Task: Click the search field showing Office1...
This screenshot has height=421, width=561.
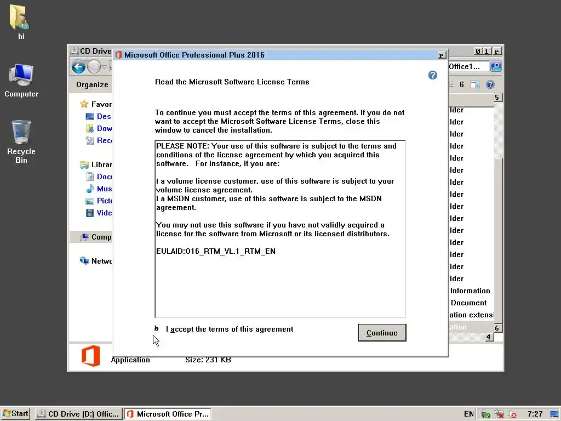Action: (x=469, y=66)
